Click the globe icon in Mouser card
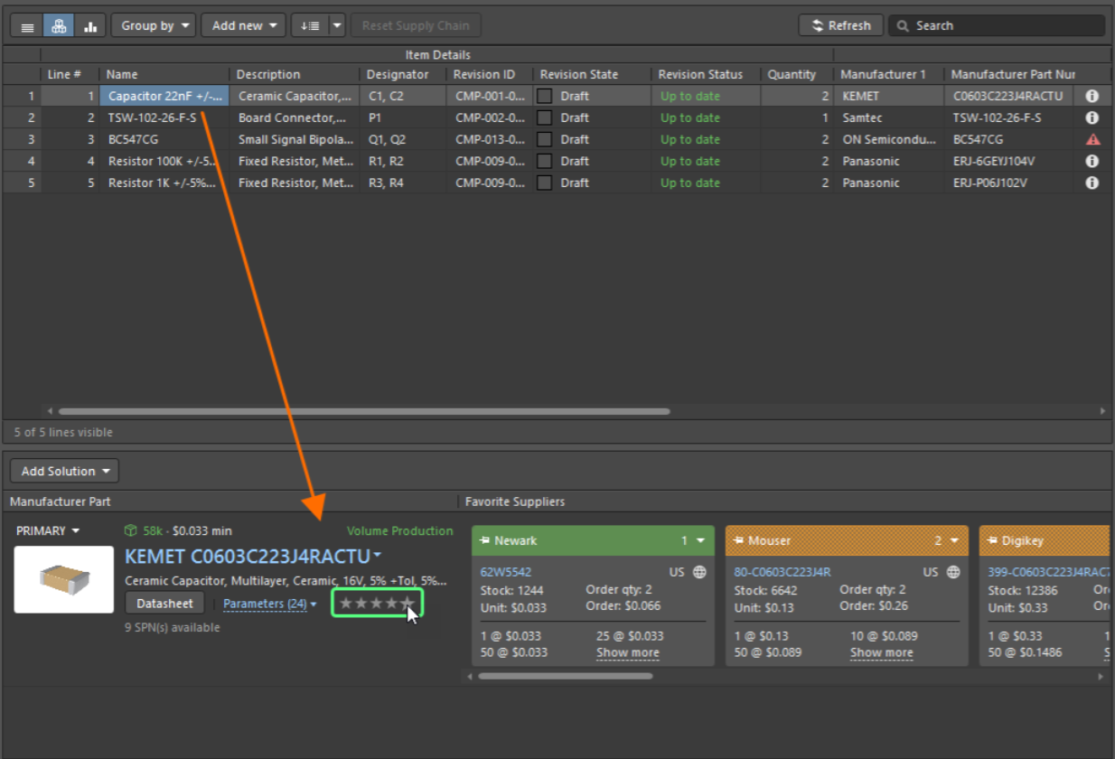The height and width of the screenshot is (759, 1115). 953,572
